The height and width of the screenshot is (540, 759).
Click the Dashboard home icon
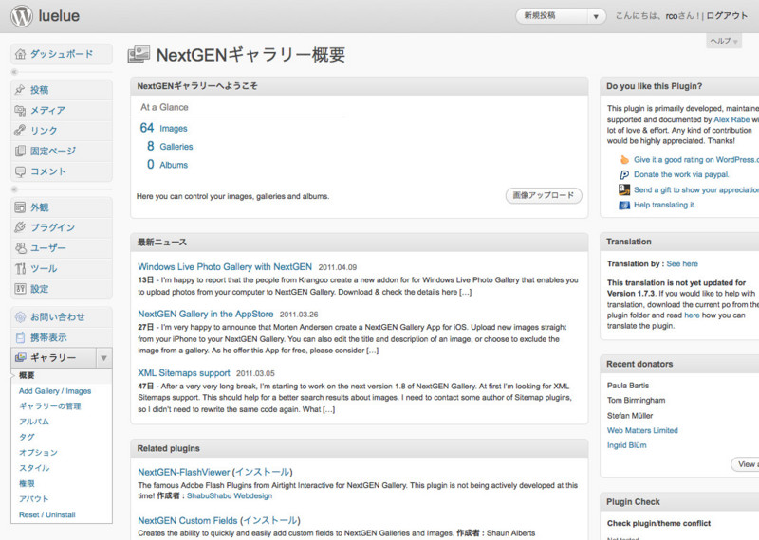[20, 54]
